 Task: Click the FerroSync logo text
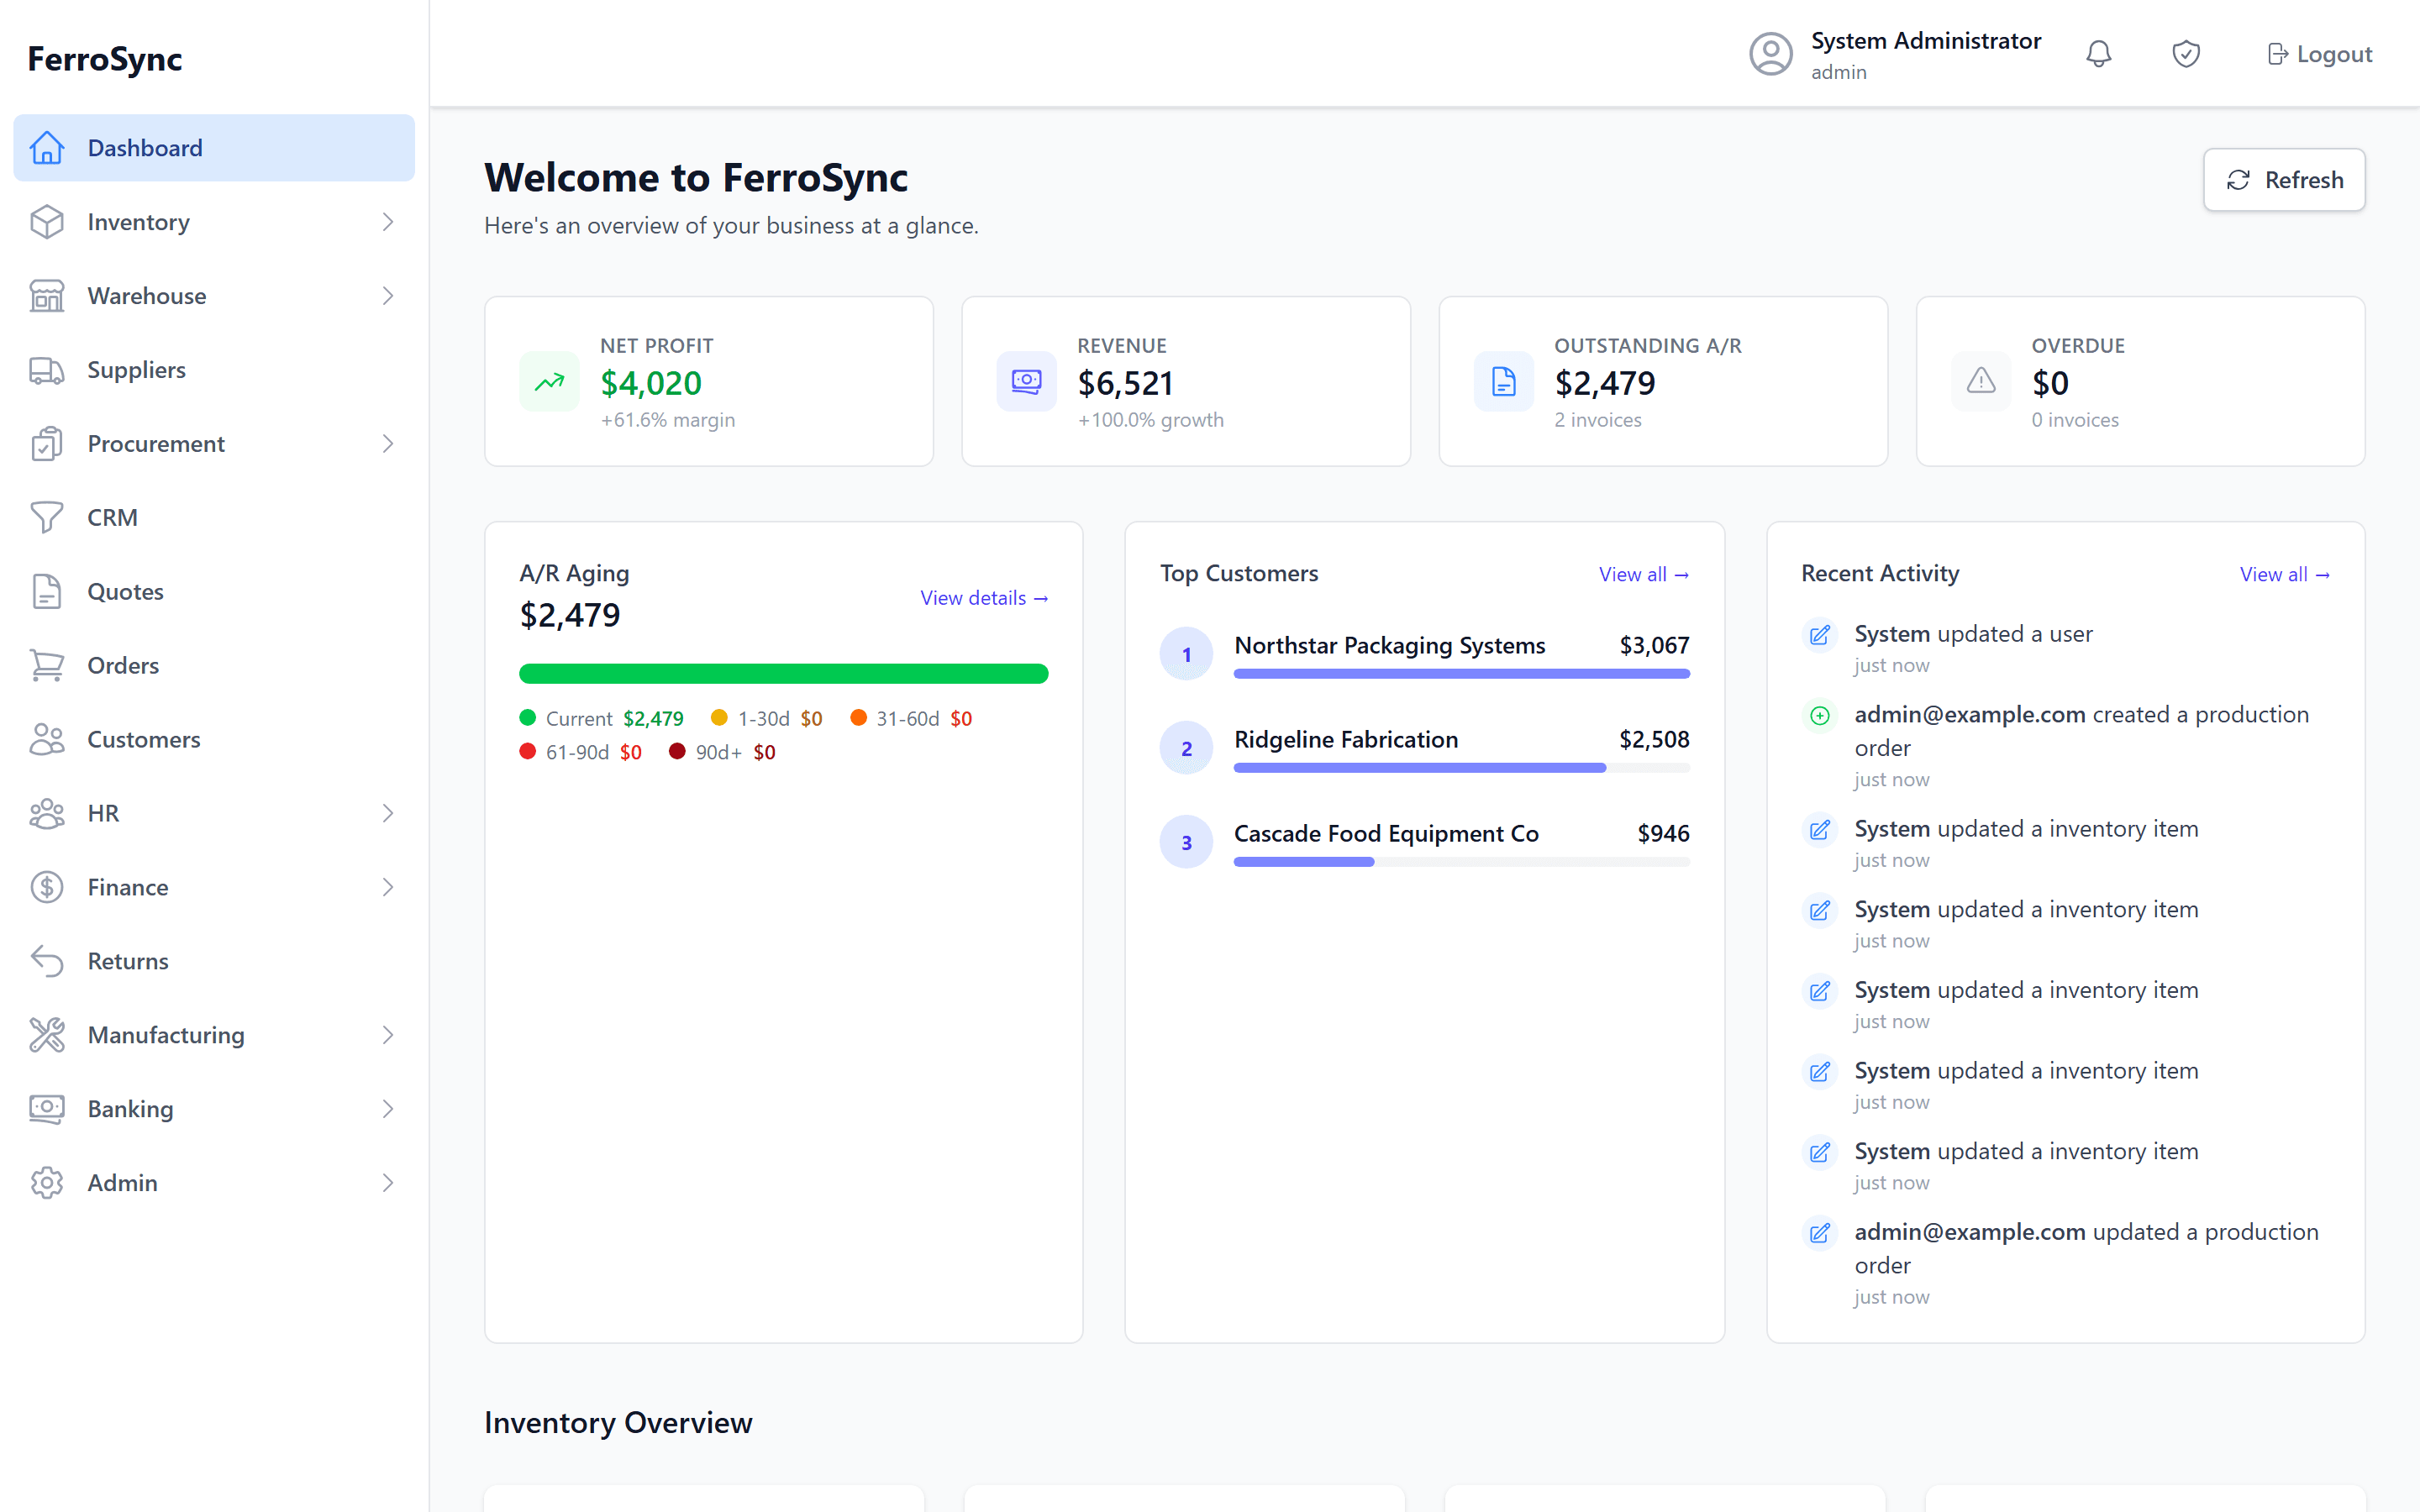105,59
